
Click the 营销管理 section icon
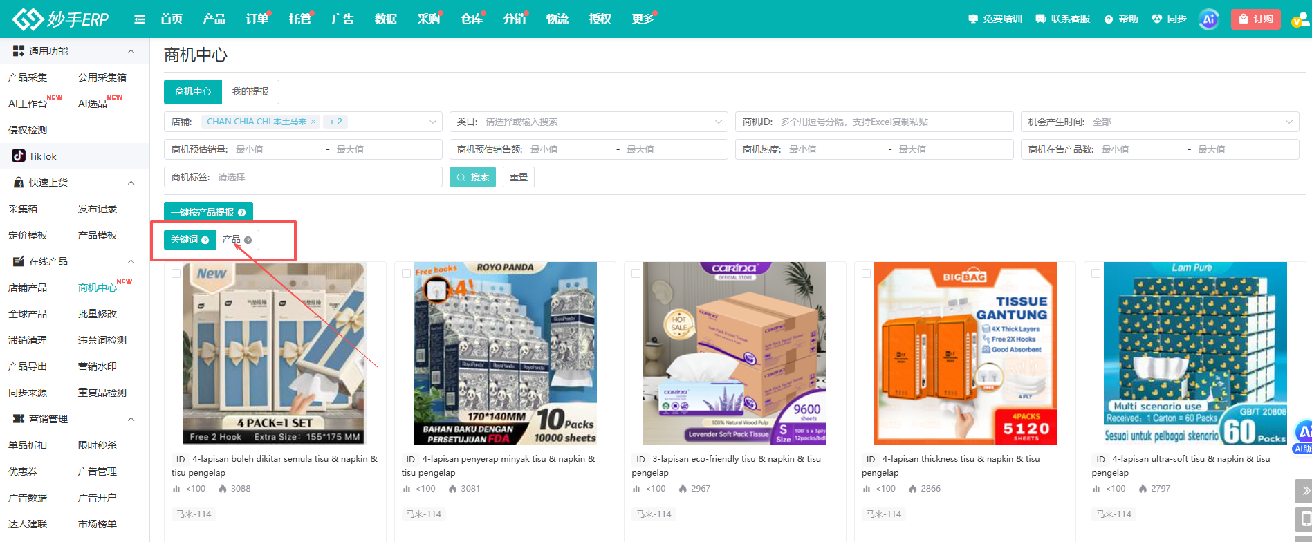(19, 419)
